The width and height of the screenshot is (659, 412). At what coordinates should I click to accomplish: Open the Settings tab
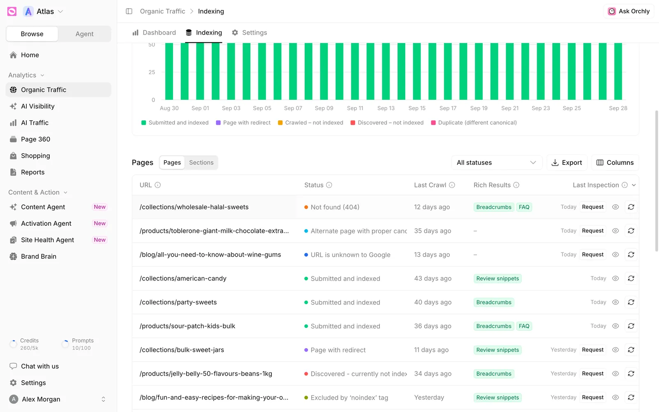coord(250,33)
